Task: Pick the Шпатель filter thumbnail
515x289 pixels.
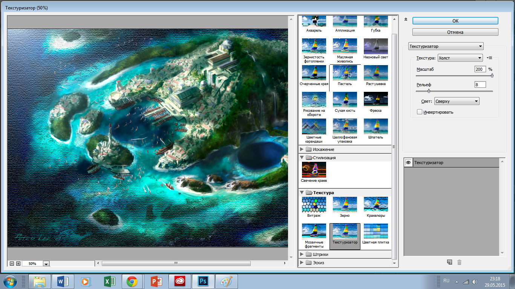Action: (x=376, y=126)
